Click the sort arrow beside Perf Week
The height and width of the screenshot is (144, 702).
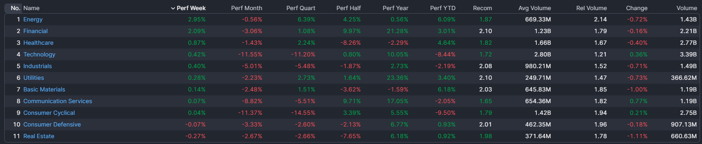[173, 8]
